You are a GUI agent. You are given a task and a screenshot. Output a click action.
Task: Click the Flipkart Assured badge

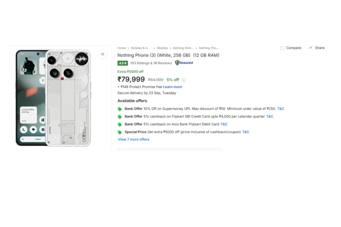[184, 63]
